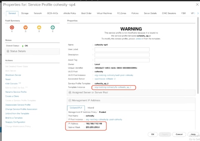Screen dimensions: 200x141
Task: Open the Policies tab
Action: click(x=135, y=13)
